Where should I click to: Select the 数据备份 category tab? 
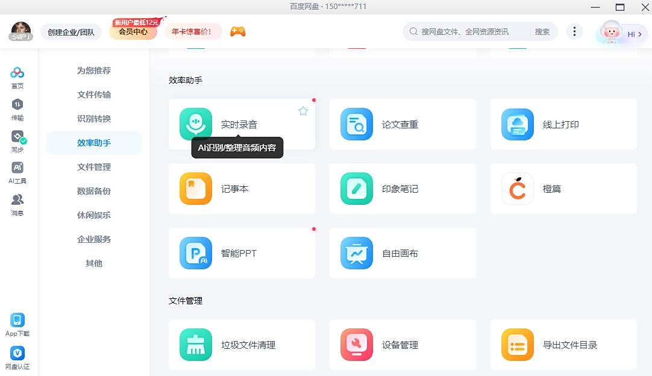pos(94,191)
